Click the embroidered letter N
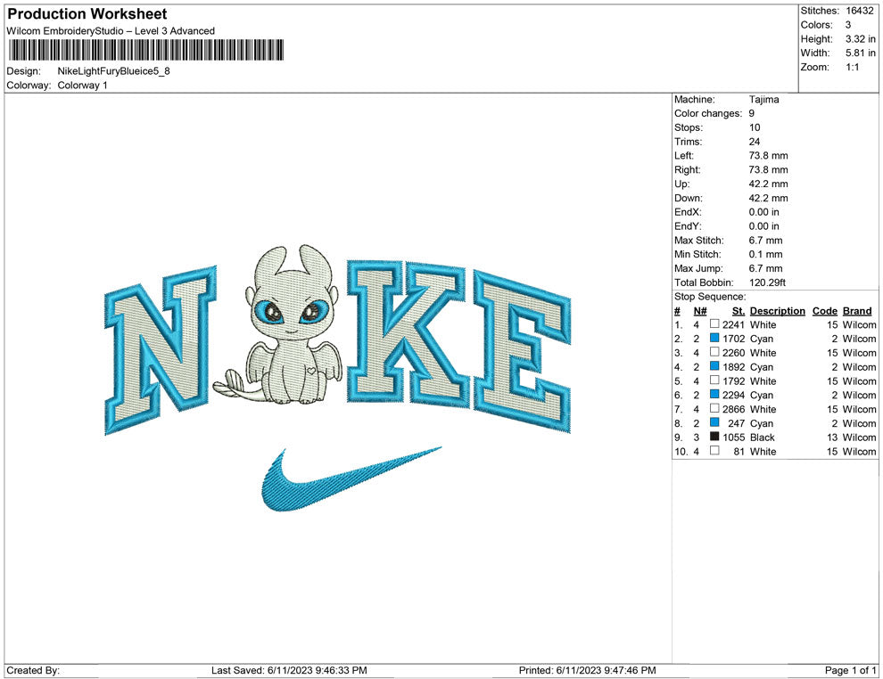 point(161,348)
